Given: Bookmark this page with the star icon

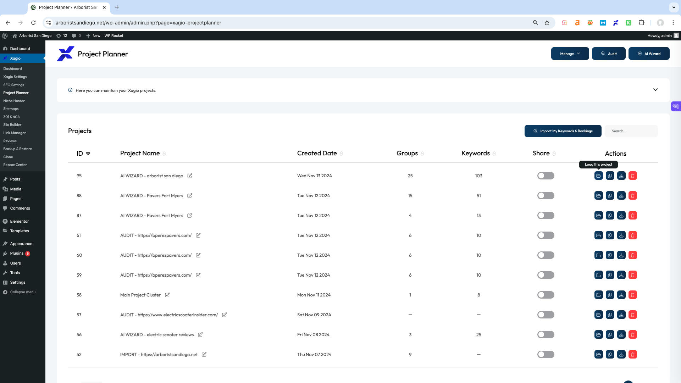Looking at the screenshot, I should coord(547,23).
